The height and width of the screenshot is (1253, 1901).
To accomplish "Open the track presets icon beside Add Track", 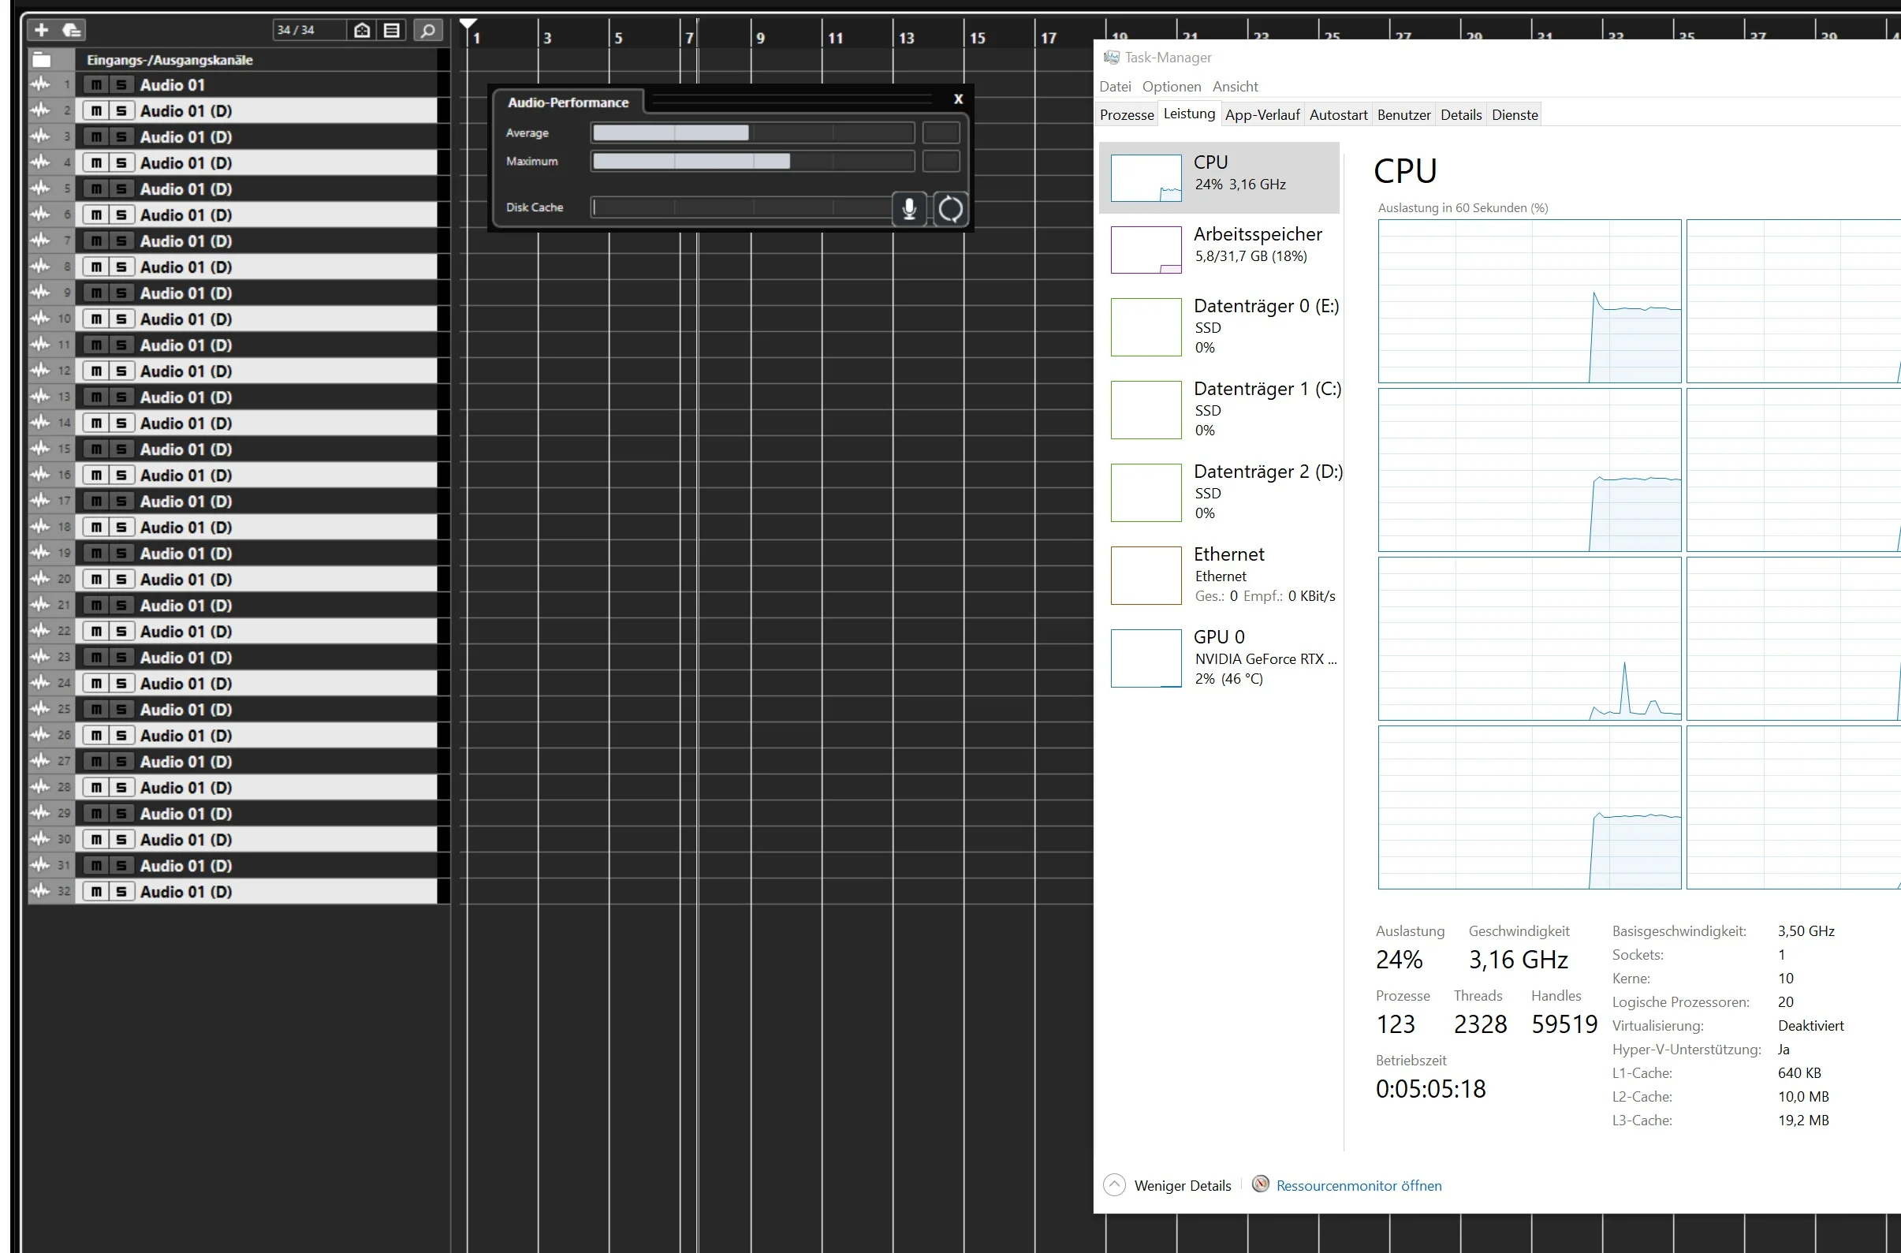I will pyautogui.click(x=71, y=29).
